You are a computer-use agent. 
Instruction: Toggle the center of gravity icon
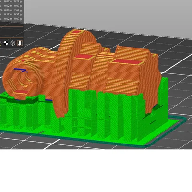coord(6,43)
